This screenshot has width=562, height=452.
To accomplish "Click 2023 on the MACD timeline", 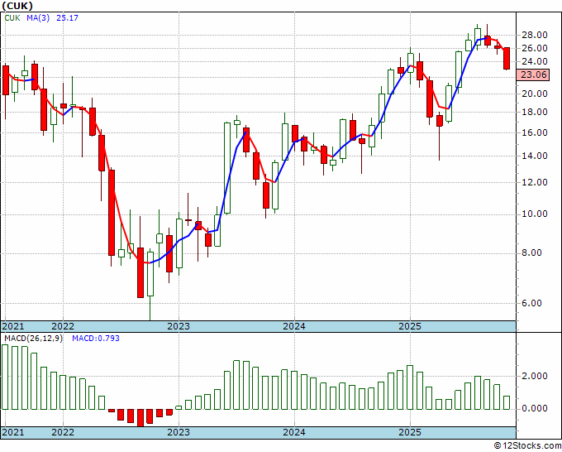I will pos(179,432).
